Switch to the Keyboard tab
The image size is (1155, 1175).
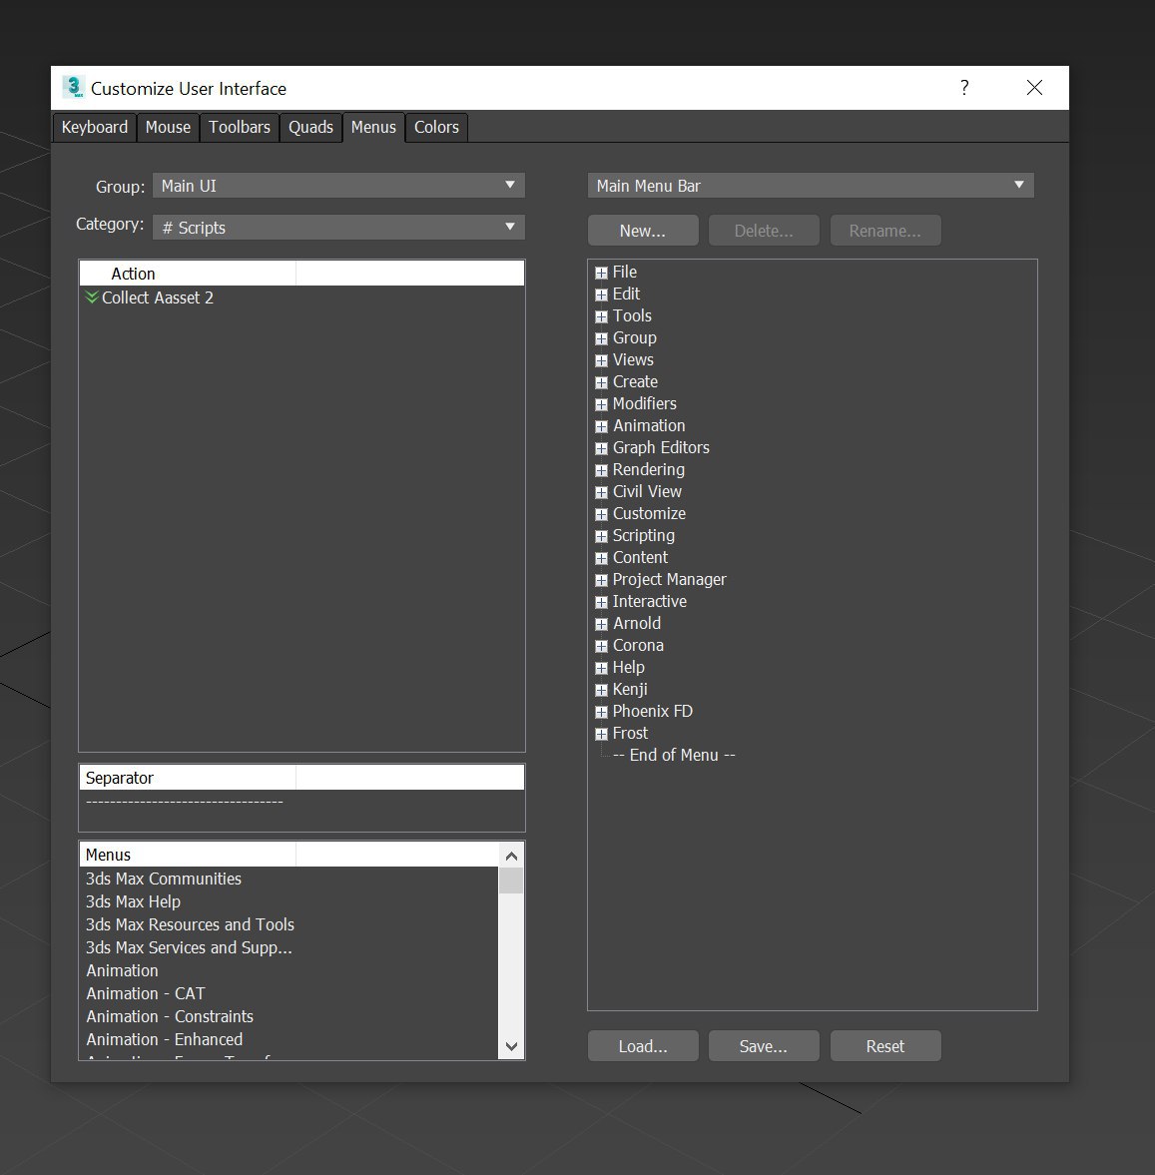coord(95,128)
